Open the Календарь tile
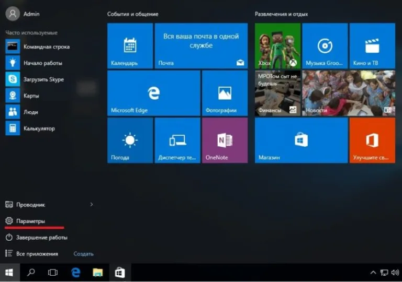Image resolution: width=402 pixels, height=282 pixels. pos(130,46)
